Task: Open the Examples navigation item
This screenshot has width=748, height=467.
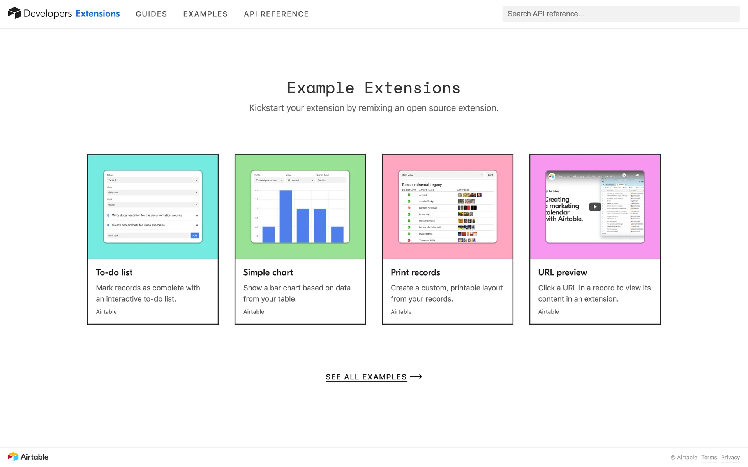Action: point(205,14)
